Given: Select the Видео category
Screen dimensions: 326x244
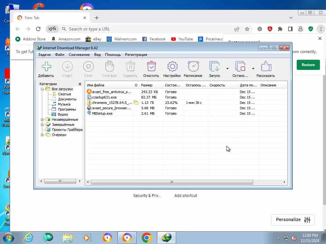Looking at the screenshot, I should coord(63,114).
